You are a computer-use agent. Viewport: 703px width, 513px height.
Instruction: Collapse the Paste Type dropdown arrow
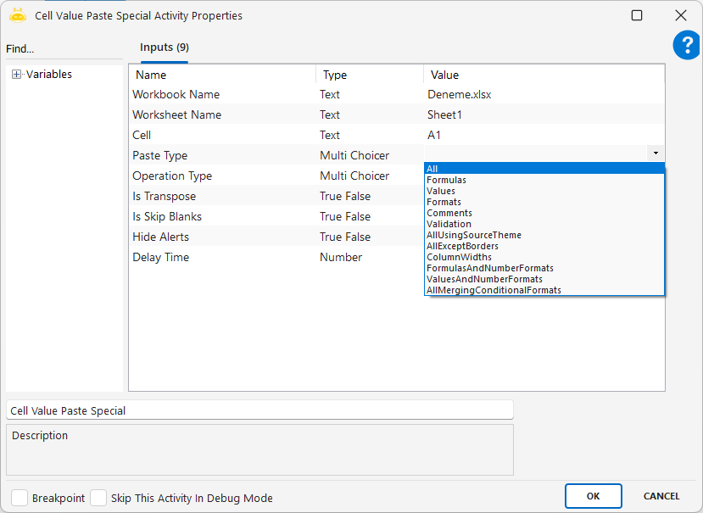656,153
